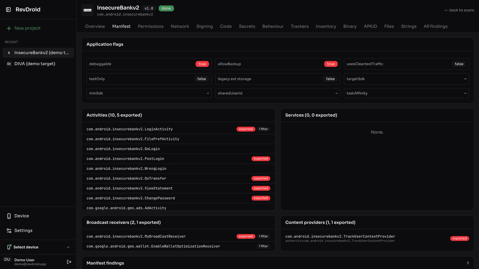This screenshot has width=479, height=269.
Task: Open the Inventory tab
Action: 326,27
